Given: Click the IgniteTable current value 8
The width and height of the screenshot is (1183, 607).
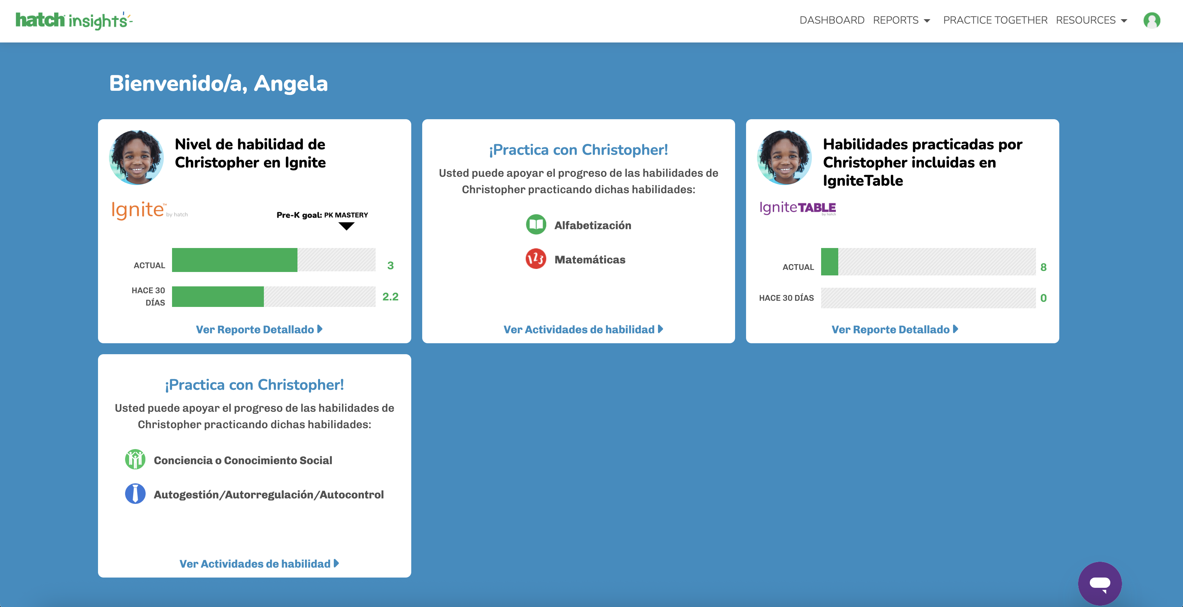Looking at the screenshot, I should (x=1044, y=267).
